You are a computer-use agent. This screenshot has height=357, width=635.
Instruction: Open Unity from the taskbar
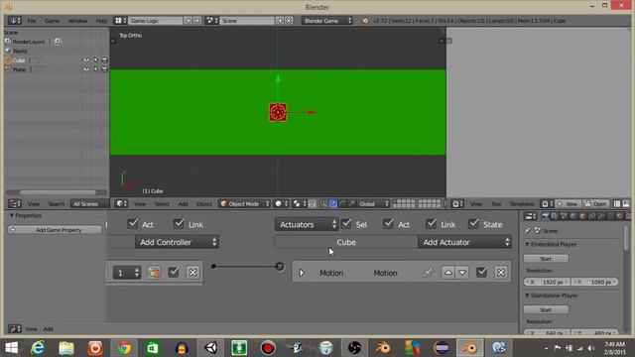(210, 348)
